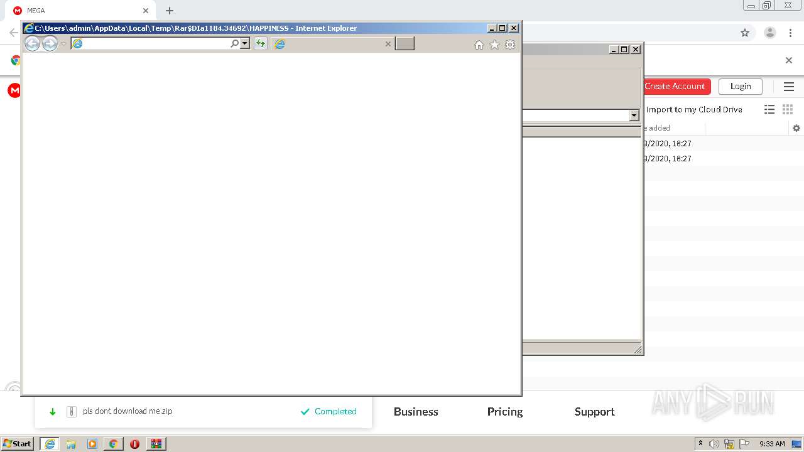Close the MEGA Chrome tab

click(145, 11)
